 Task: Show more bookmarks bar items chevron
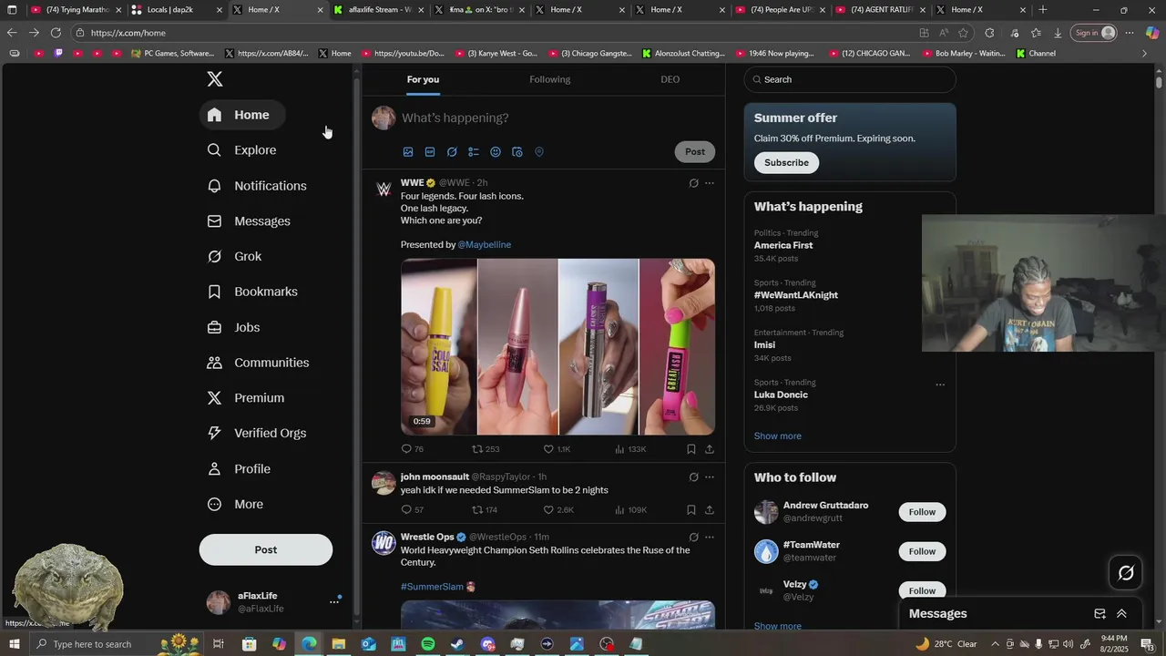tap(1145, 54)
